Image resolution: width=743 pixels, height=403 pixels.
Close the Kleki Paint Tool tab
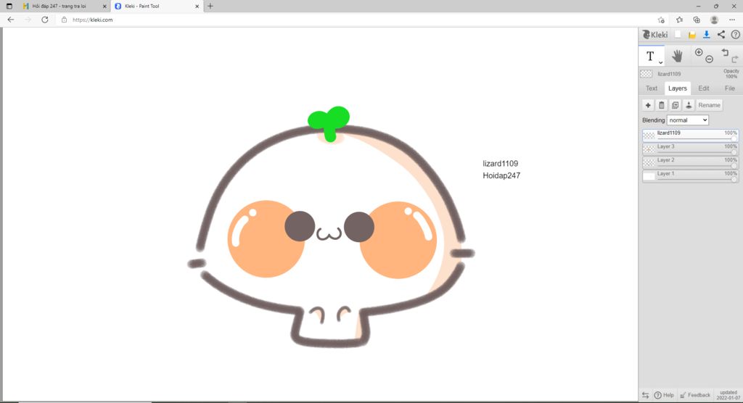click(x=197, y=6)
